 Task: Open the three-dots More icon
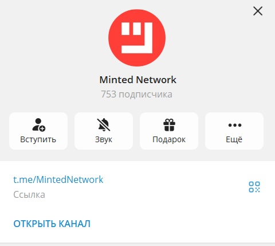click(x=235, y=125)
